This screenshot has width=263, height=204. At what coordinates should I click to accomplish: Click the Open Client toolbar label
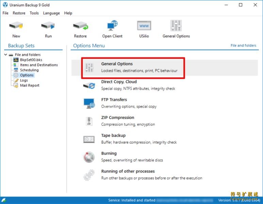112,36
